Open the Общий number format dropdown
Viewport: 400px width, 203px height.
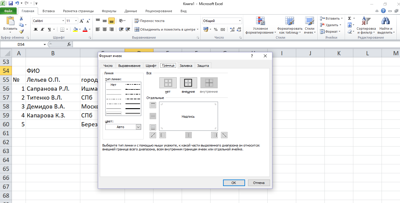[x=240, y=21]
